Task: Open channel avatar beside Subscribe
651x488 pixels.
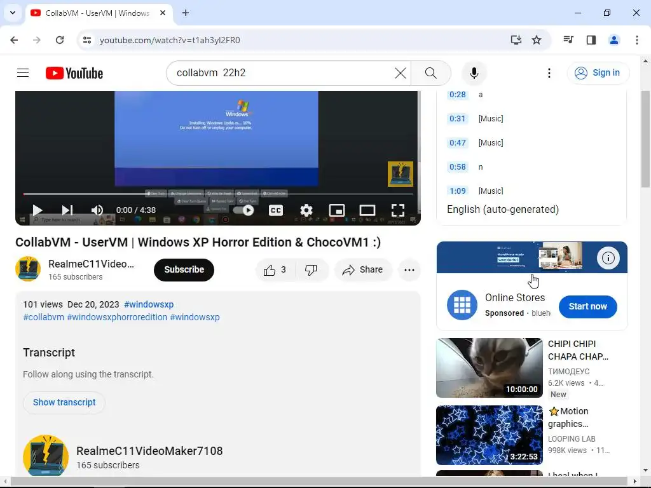Action: (28, 269)
